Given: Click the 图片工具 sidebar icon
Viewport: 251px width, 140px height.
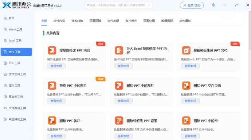Looking at the screenshot, I should 5,86.
